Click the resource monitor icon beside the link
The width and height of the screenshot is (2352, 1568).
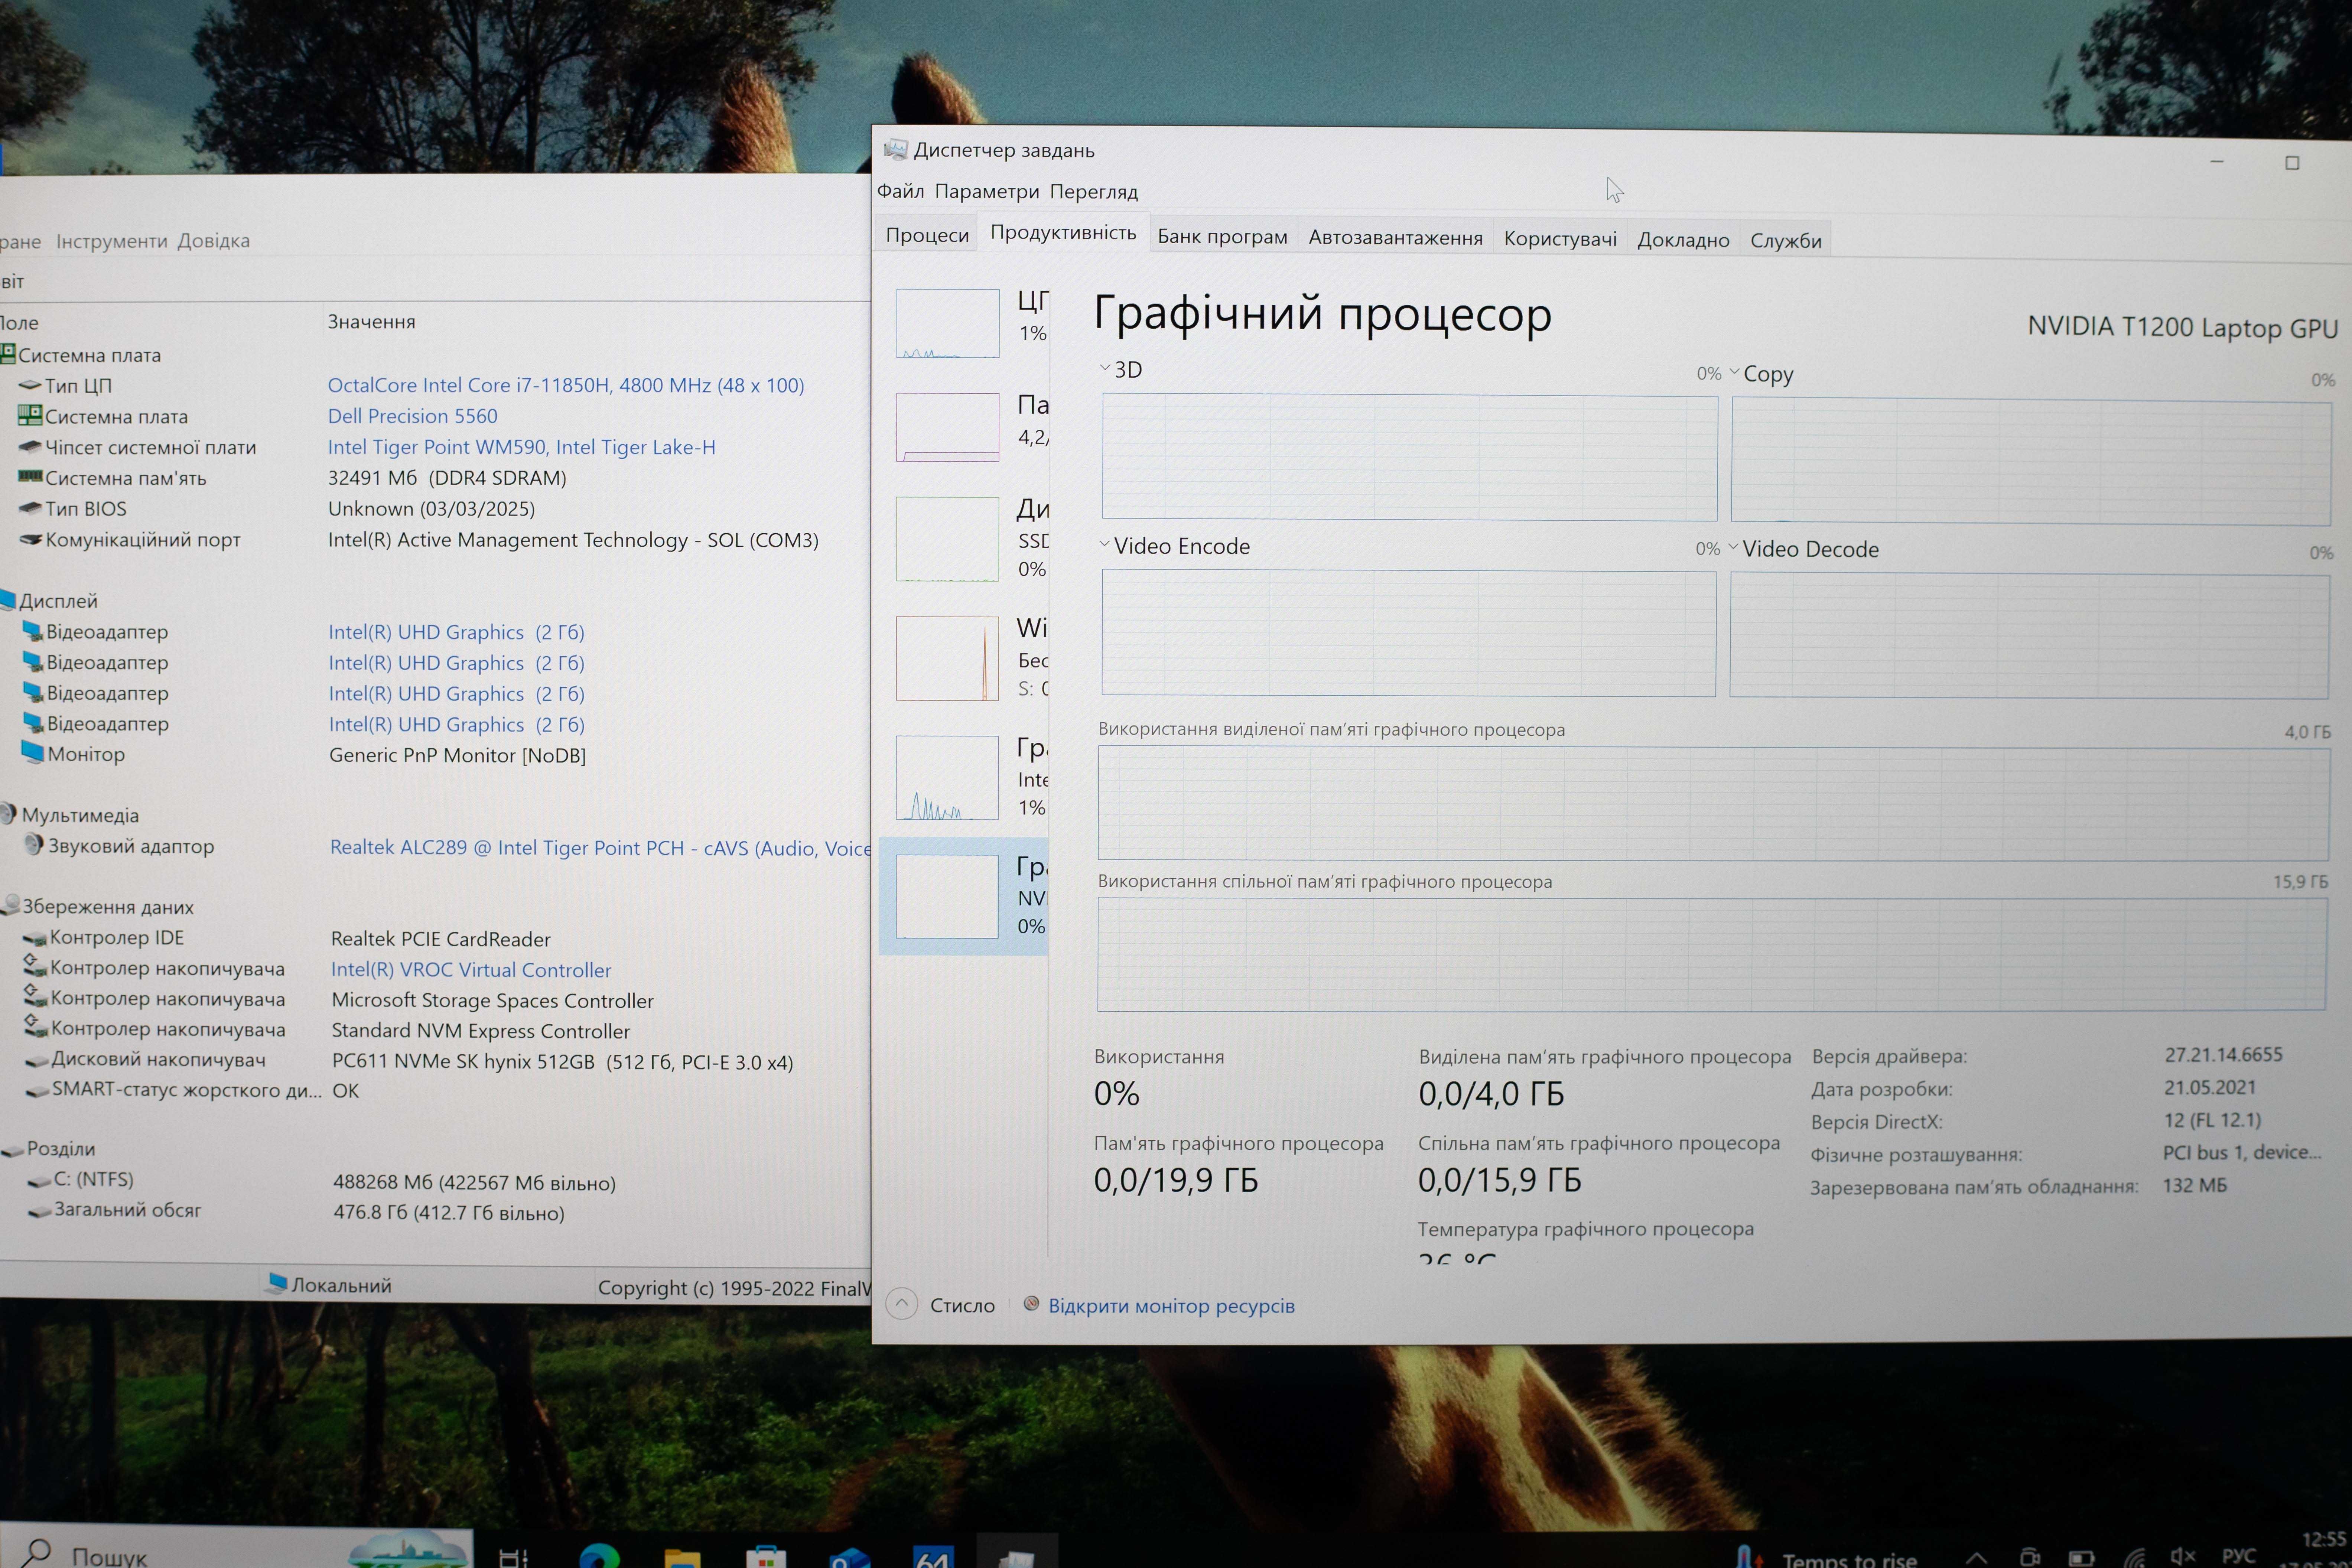coord(1031,1304)
